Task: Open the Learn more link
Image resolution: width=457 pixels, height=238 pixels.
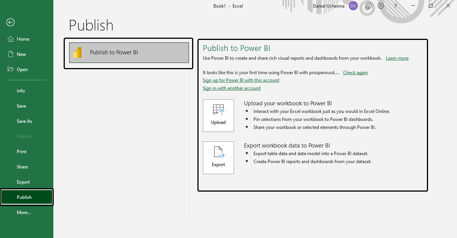Action: coord(397,58)
